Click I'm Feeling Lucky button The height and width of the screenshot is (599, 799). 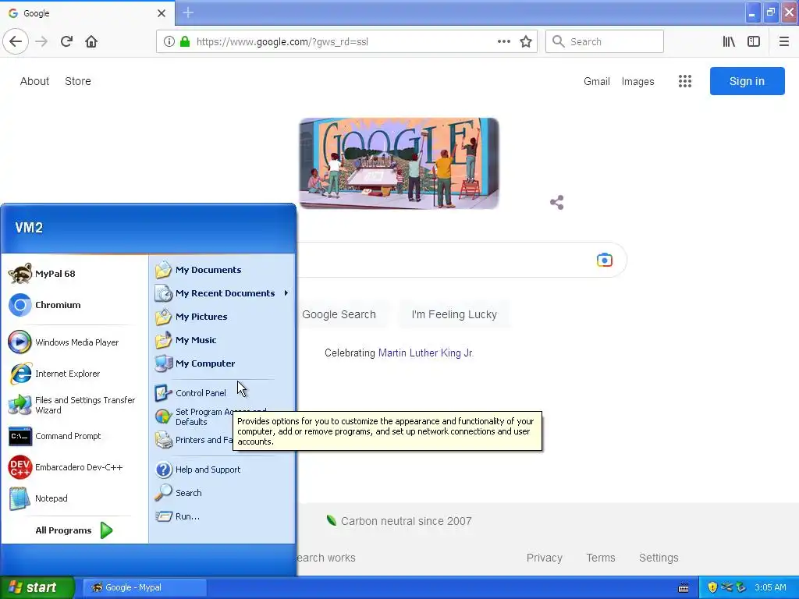click(454, 314)
